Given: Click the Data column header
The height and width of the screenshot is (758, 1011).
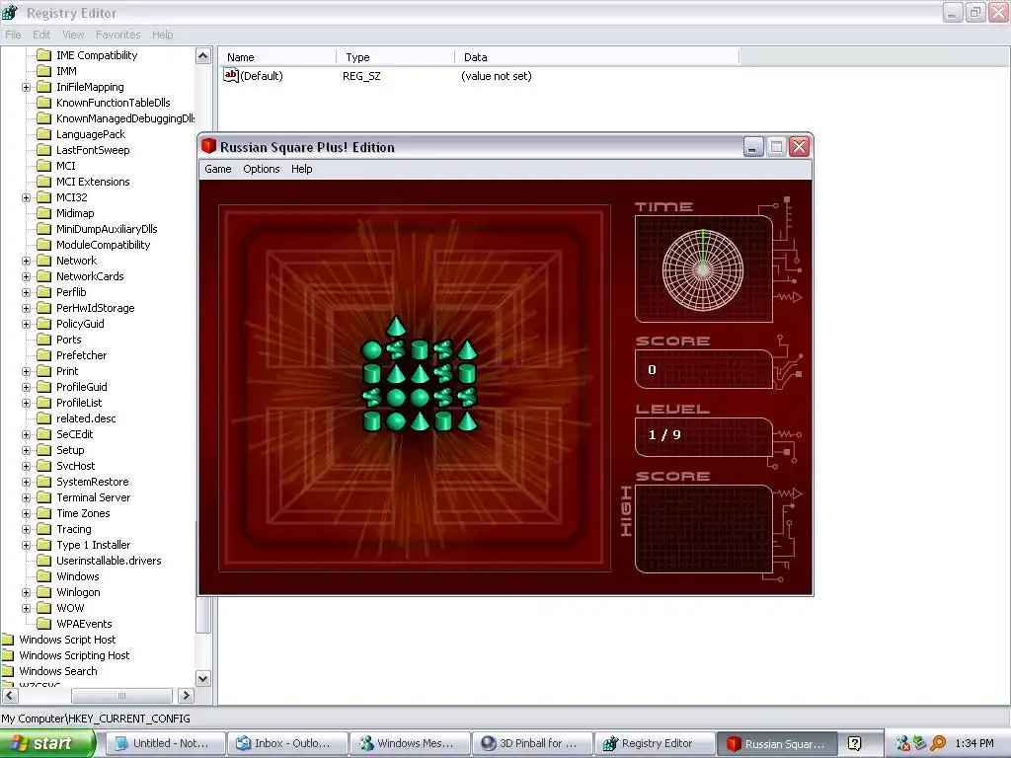Looking at the screenshot, I should tap(596, 56).
